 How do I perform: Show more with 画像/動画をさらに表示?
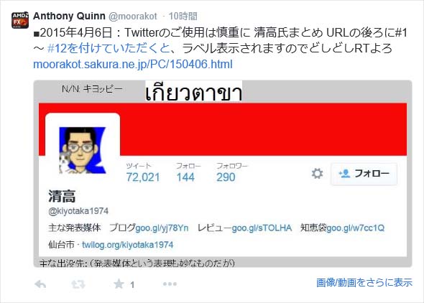click(364, 282)
